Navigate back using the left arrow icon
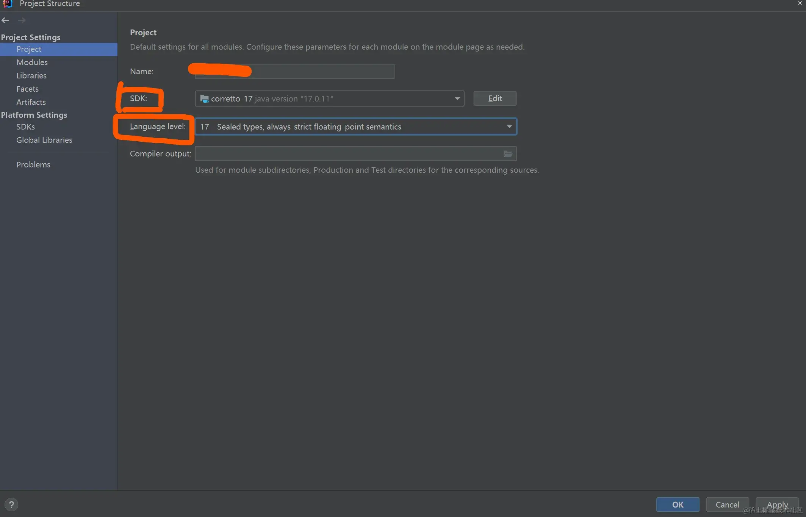806x517 pixels. click(5, 20)
